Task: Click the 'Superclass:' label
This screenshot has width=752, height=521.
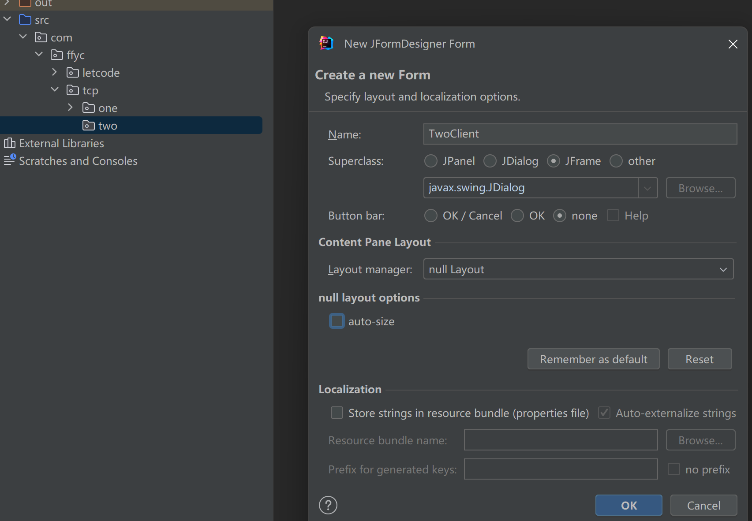Action: (x=356, y=161)
